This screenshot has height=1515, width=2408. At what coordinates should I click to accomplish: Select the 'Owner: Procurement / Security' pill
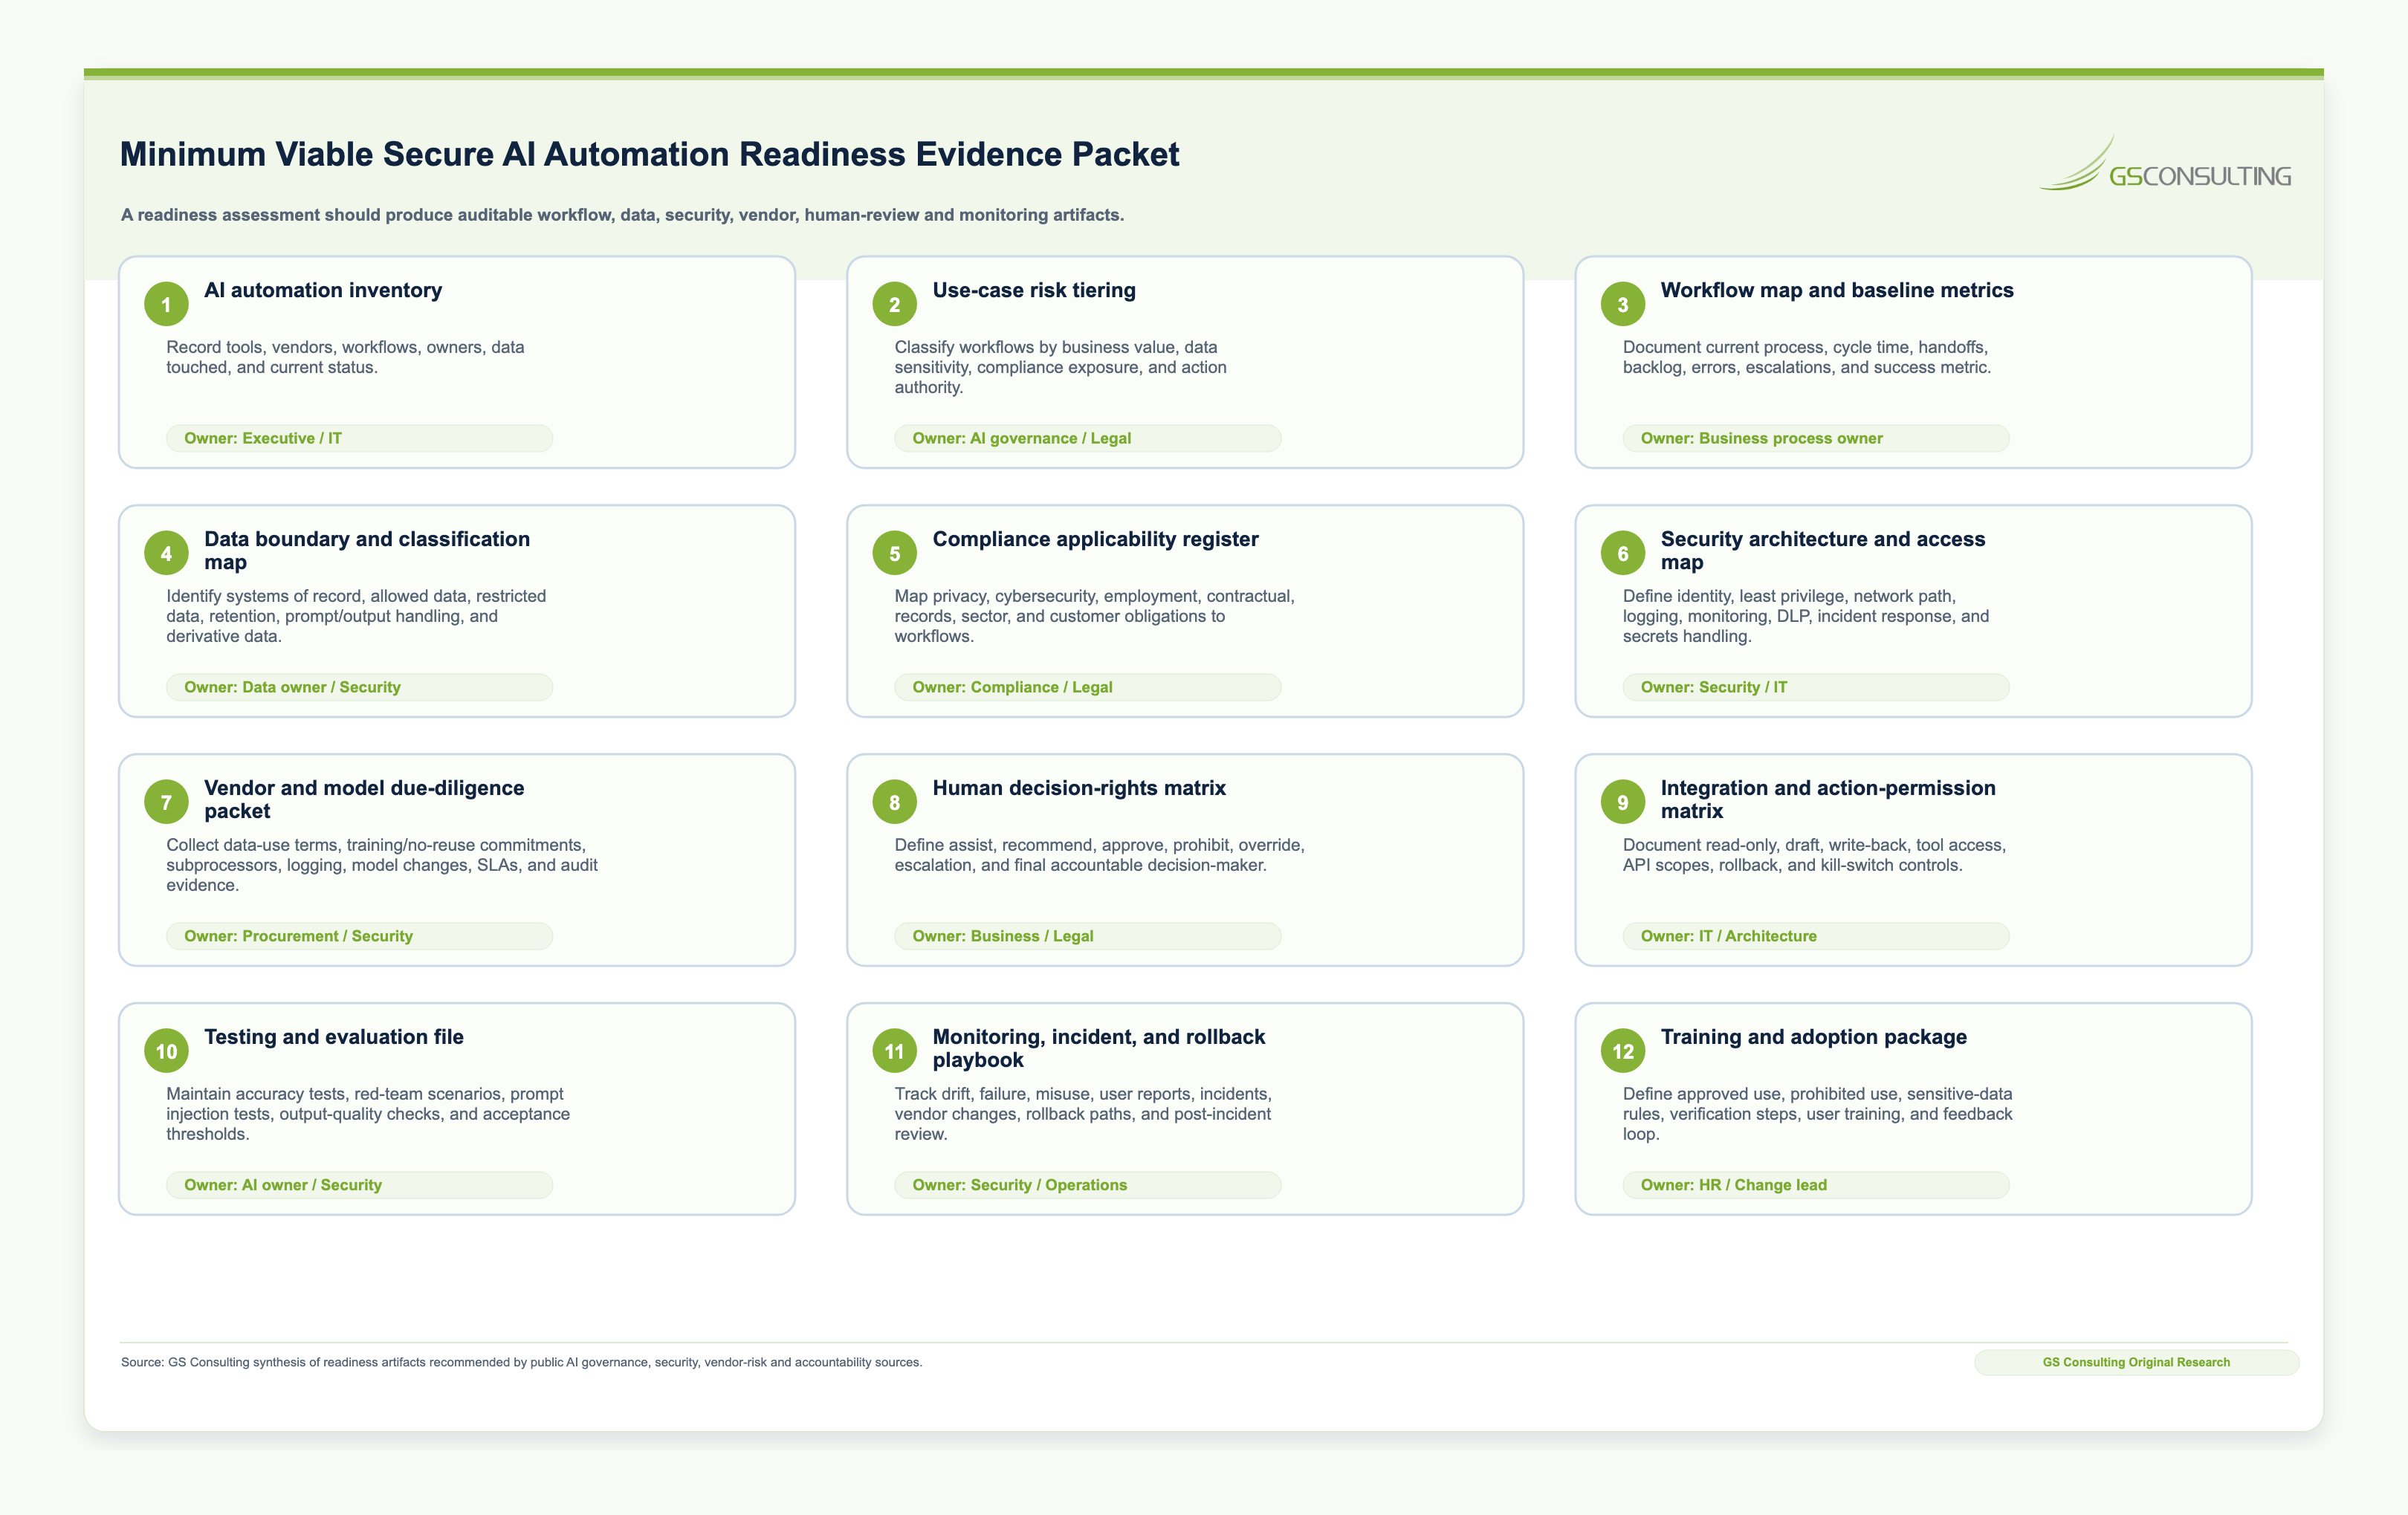pyautogui.click(x=359, y=936)
